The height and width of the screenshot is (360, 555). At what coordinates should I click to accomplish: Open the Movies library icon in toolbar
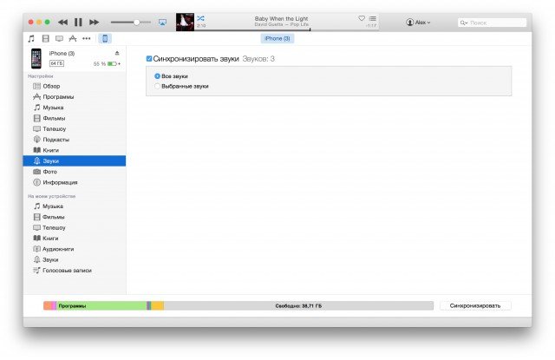click(x=45, y=39)
